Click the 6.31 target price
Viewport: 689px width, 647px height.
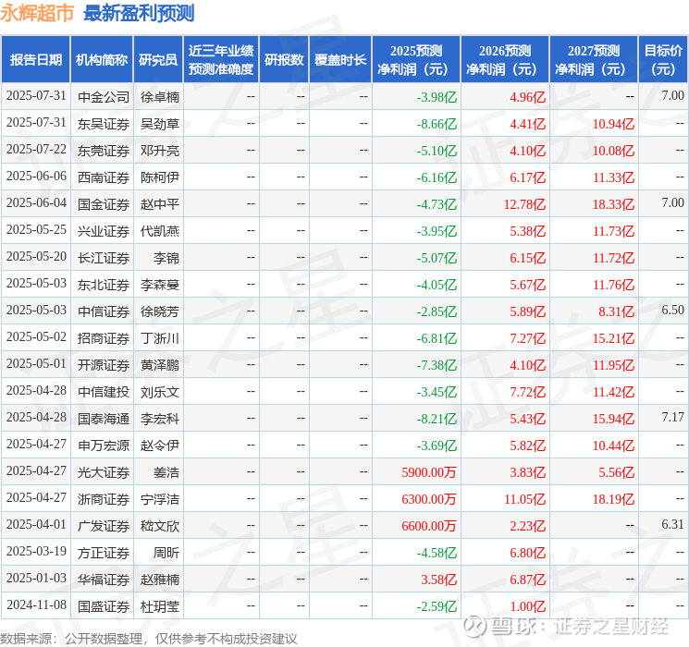672,524
